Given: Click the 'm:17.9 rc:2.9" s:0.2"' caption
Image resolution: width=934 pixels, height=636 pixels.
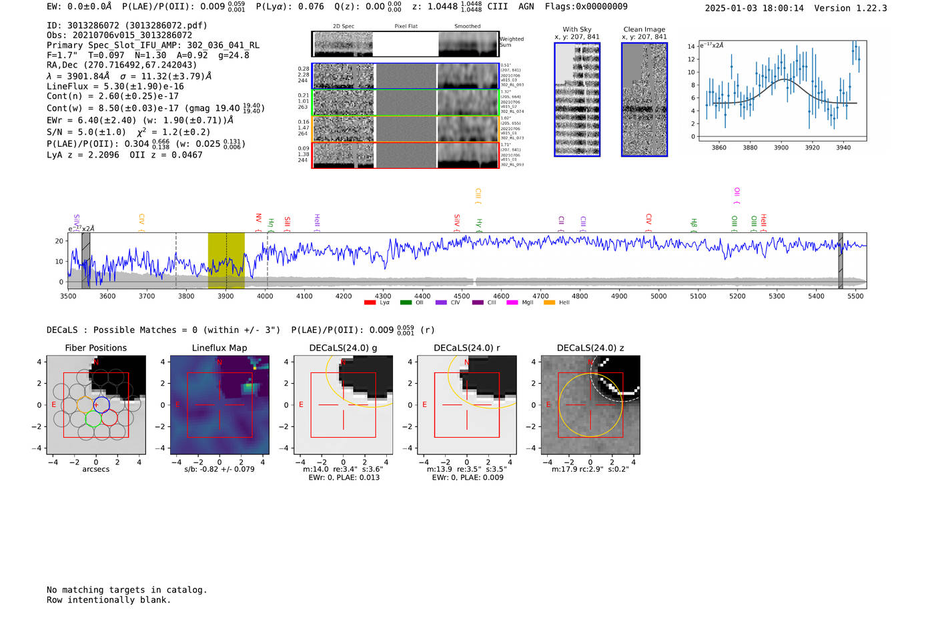Looking at the screenshot, I should 590,469.
